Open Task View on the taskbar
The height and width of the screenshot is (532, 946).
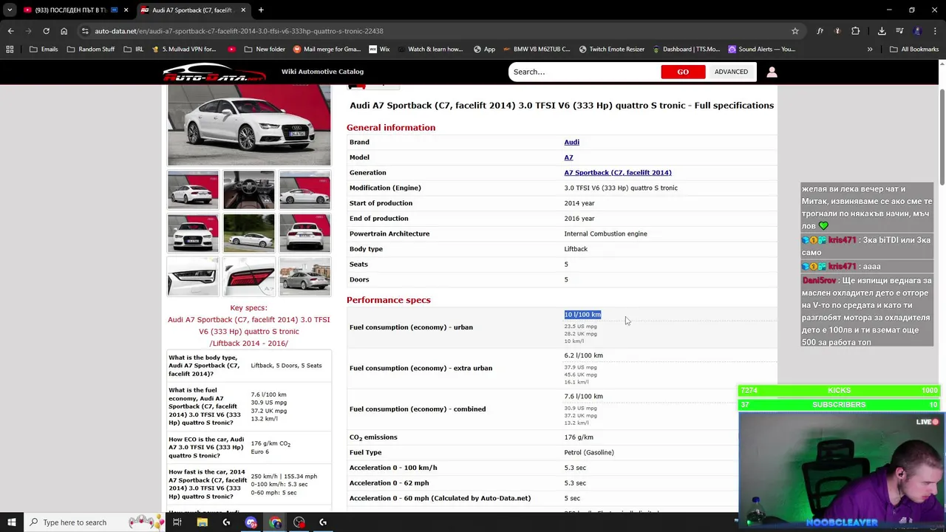coord(177,522)
